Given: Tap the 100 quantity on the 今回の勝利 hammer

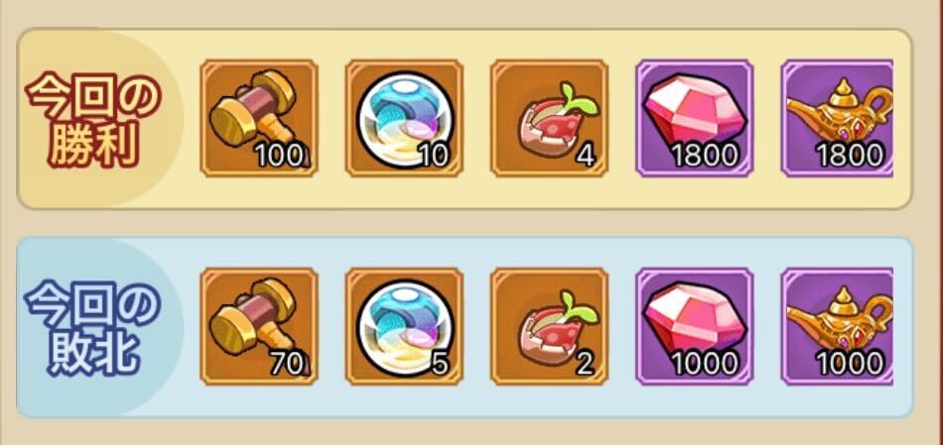Looking at the screenshot, I should point(279,157).
